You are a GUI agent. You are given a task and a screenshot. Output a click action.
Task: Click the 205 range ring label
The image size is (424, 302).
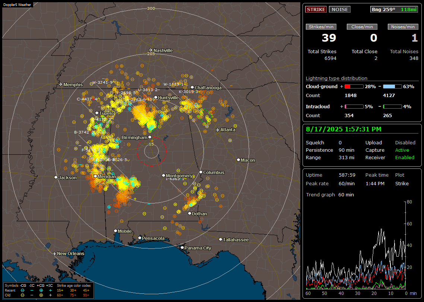pos(151,54)
